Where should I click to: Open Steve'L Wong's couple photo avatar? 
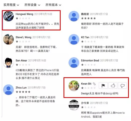[8, 39]
